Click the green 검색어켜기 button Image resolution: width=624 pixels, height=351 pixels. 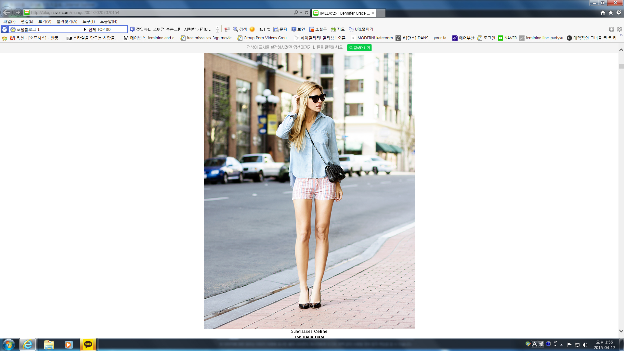click(359, 48)
